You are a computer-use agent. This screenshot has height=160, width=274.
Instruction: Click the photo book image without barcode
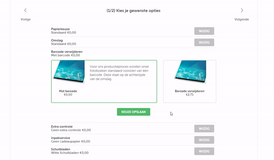click(190, 72)
